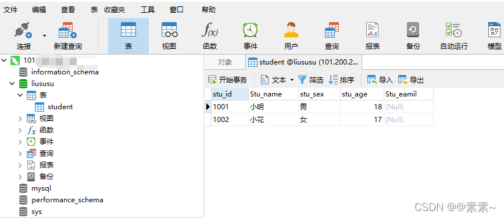Select the stu_age cell showing 18
Image resolution: width=504 pixels, height=218 pixels.
[x=362, y=107]
